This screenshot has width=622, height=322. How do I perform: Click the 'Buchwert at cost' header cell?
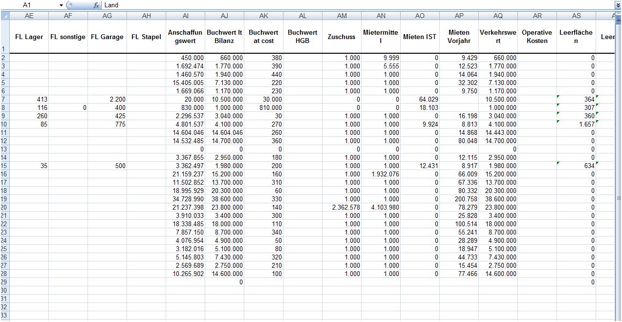click(x=263, y=37)
